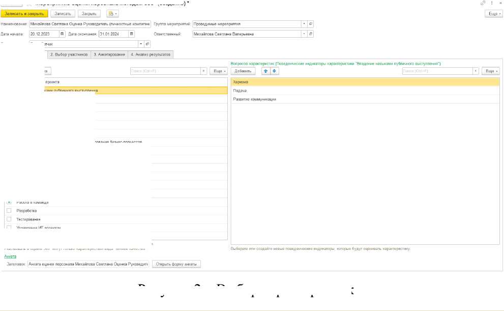Check the Разработка checkbox
This screenshot has height=311, width=504.
(x=9, y=210)
